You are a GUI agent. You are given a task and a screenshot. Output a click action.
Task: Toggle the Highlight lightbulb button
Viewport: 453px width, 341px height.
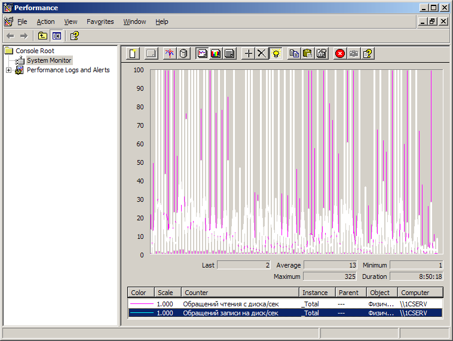point(276,54)
